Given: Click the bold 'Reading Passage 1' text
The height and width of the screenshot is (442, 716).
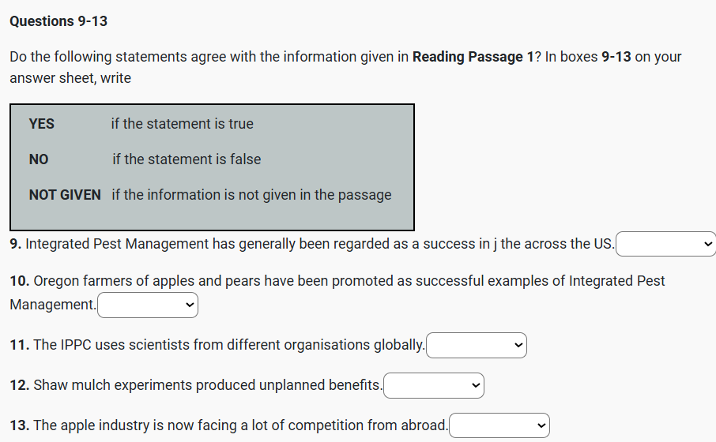Looking at the screenshot, I should tap(467, 57).
